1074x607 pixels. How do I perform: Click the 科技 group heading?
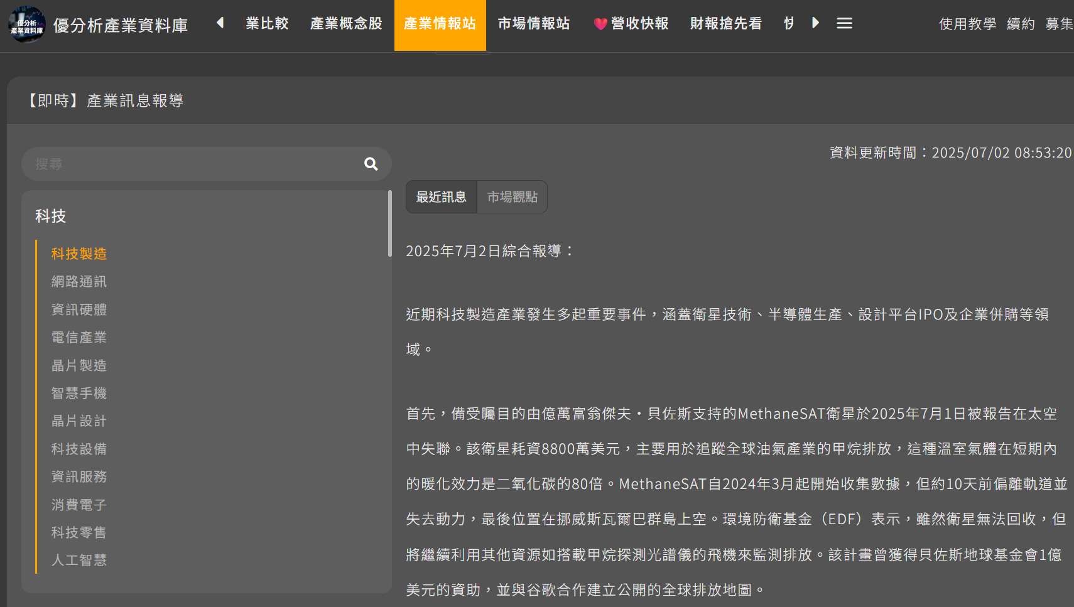[51, 216]
